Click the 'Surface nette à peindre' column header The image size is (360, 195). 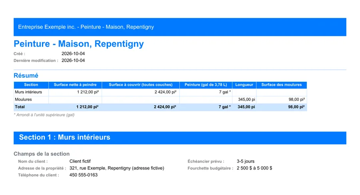[x=75, y=85]
